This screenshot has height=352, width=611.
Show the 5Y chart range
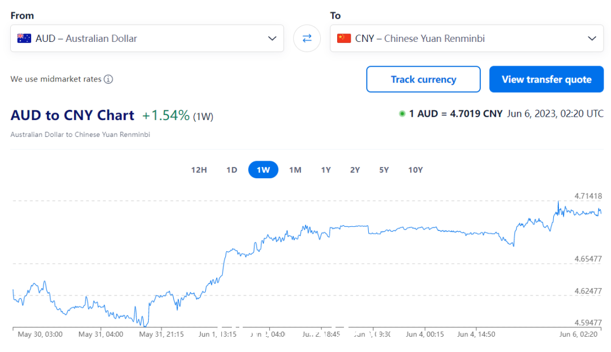click(x=384, y=170)
